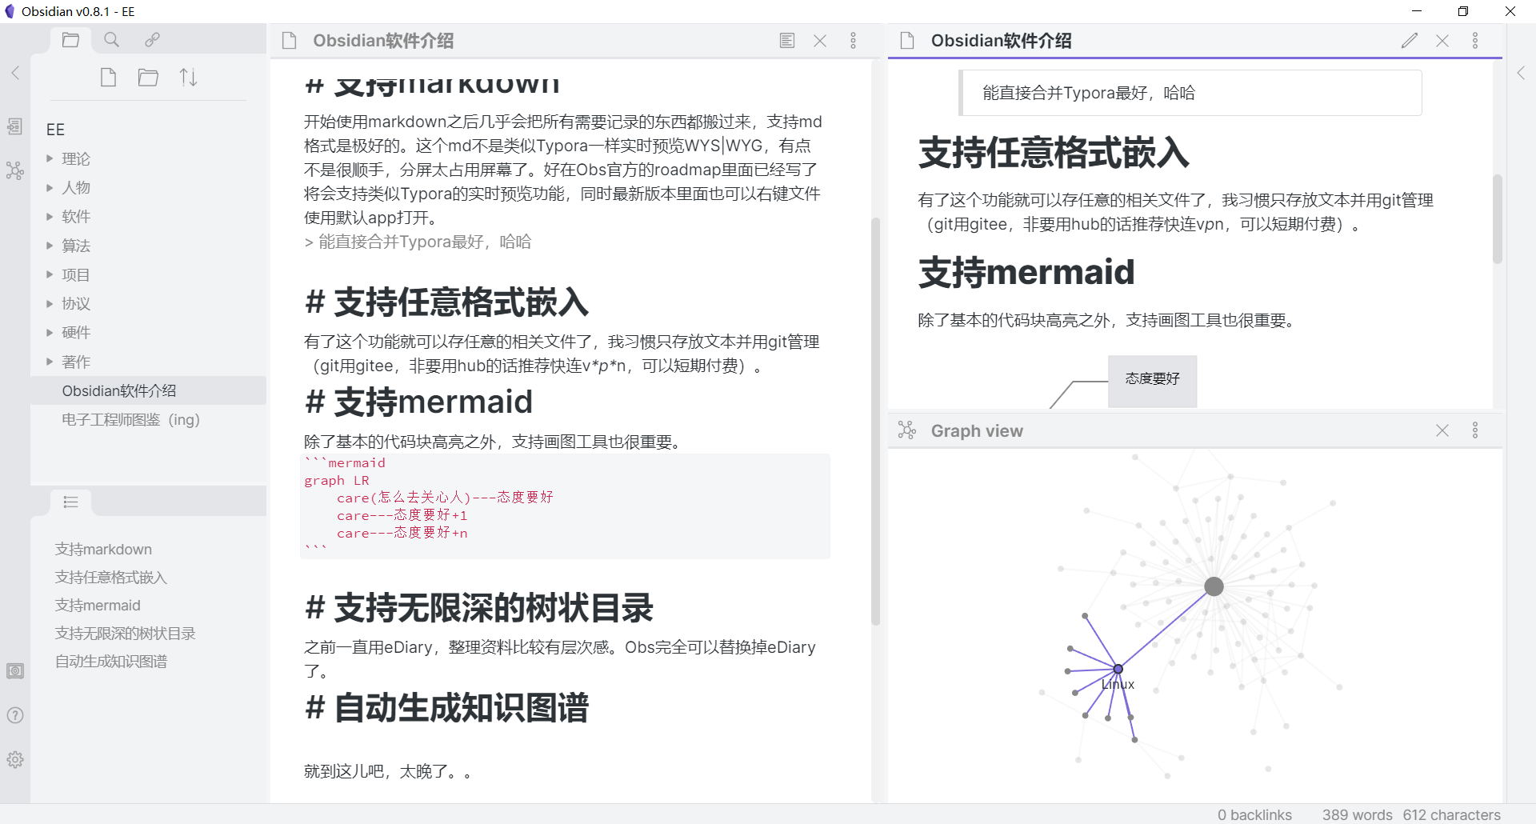
Task: Click the # 自动生成知识图谱 heading in editor
Action: 446,708
